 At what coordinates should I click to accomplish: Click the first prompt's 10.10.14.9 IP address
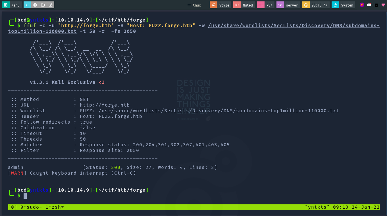coord(74,20)
